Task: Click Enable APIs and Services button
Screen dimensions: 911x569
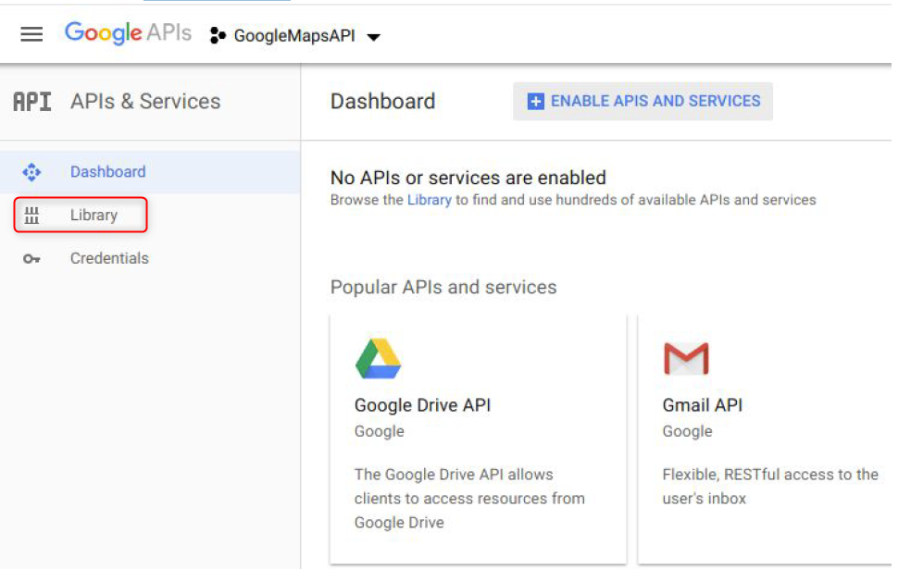Action: tap(643, 101)
